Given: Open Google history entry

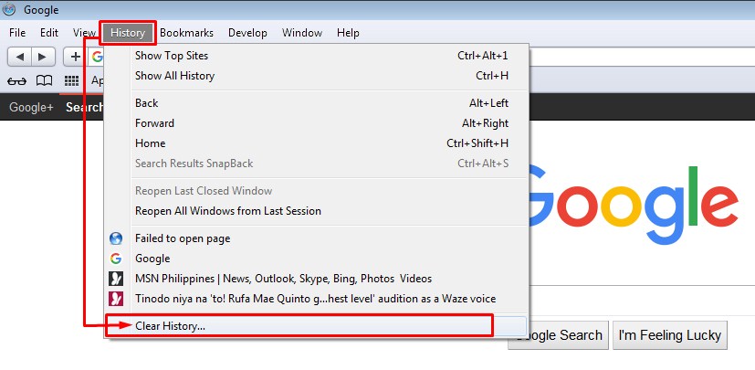Looking at the screenshot, I should click(x=317, y=259).
